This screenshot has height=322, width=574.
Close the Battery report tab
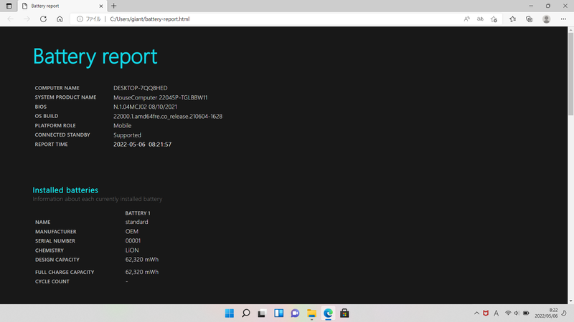pyautogui.click(x=101, y=6)
